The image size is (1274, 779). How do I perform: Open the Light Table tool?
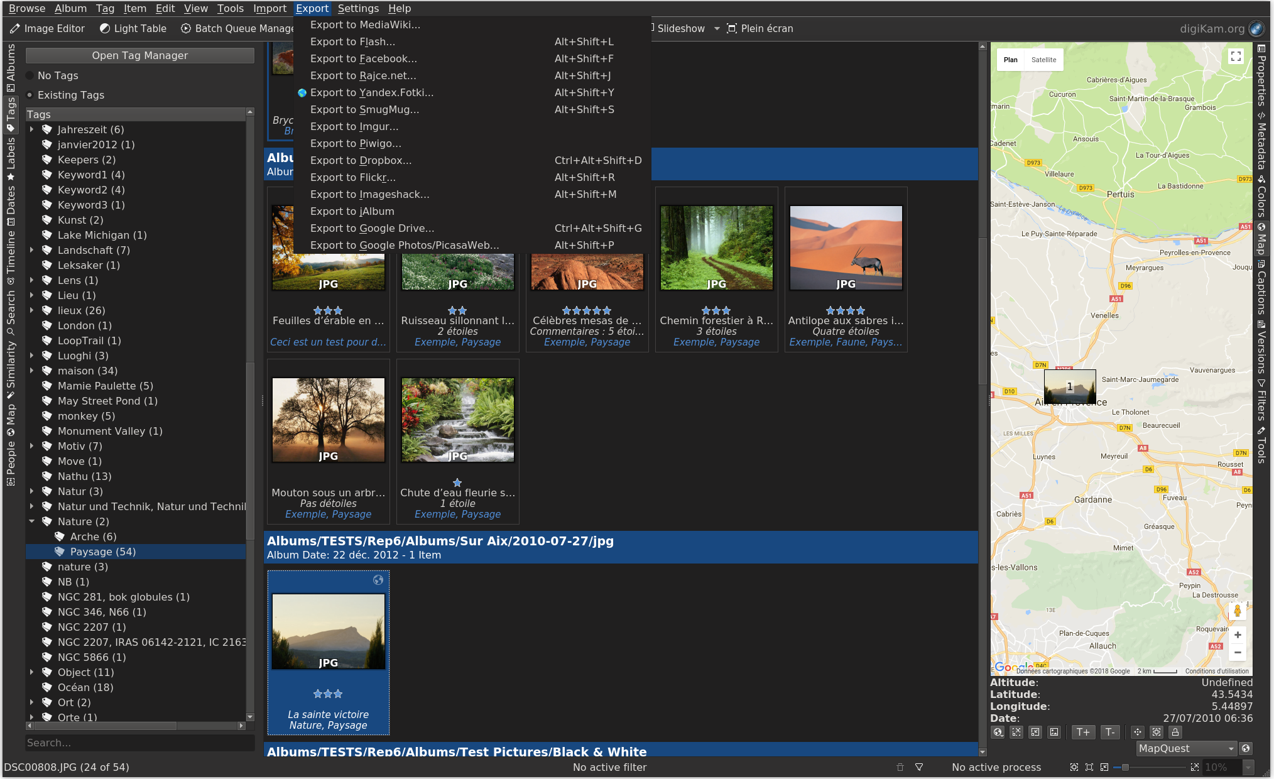[x=133, y=28]
